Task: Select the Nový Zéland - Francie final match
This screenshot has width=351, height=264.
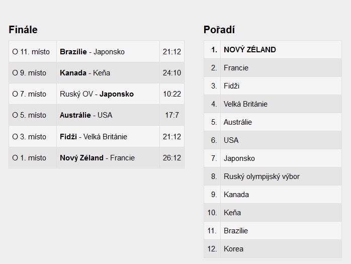Action: 97,157
